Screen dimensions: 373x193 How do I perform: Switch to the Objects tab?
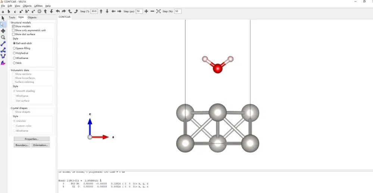click(x=32, y=18)
